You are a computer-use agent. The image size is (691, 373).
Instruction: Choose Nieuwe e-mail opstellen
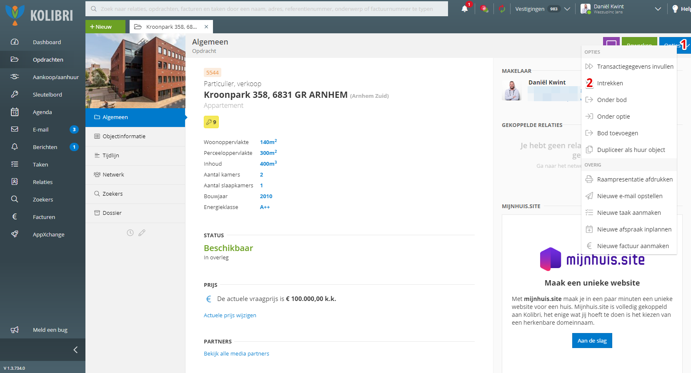click(x=629, y=196)
